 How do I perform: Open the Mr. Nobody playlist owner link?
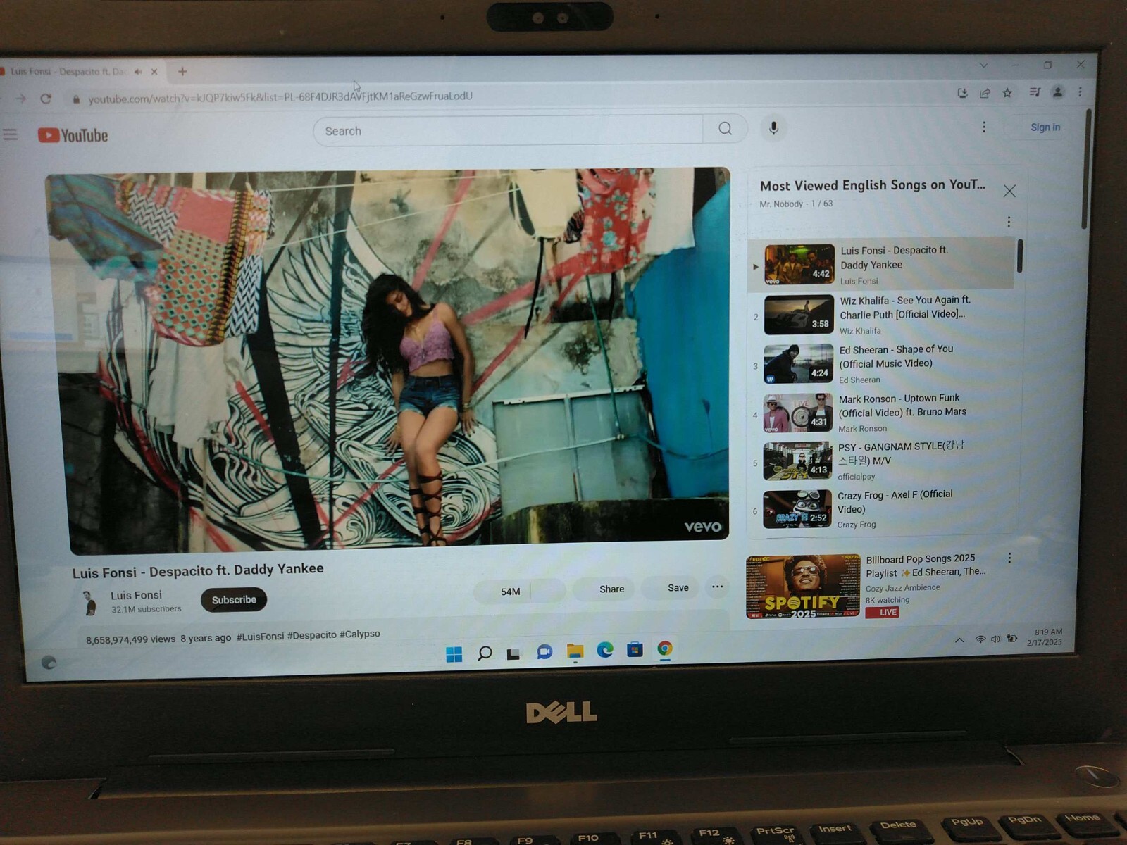tap(781, 204)
